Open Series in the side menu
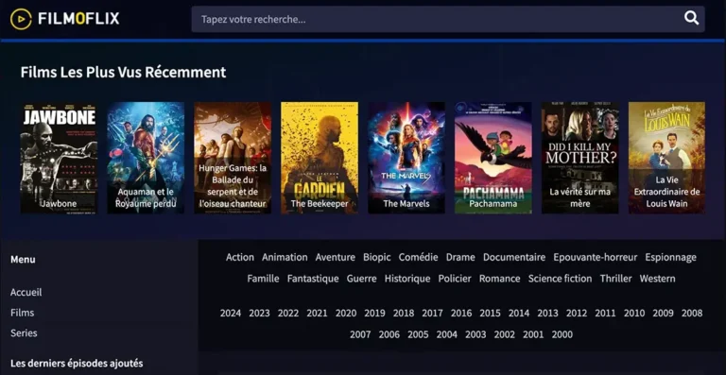 coord(24,332)
